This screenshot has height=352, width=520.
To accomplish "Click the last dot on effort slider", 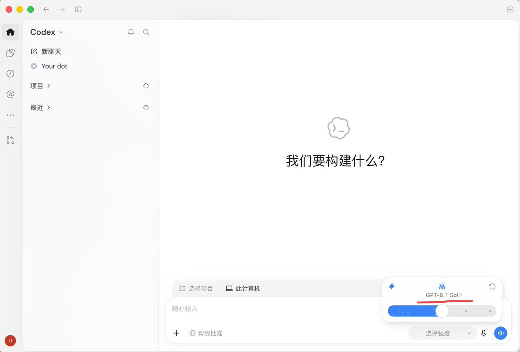I will 490,311.
